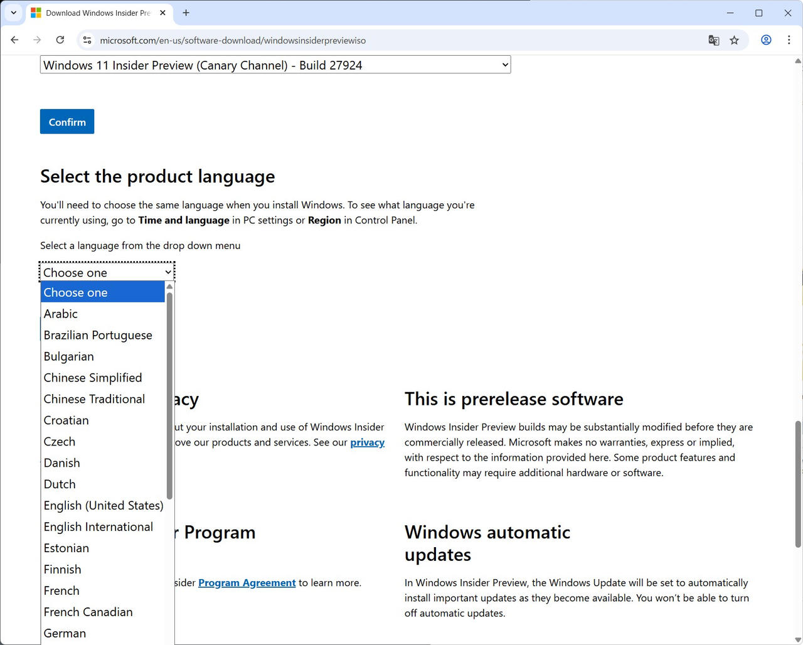Click the Confirm button
The image size is (803, 645).
pyautogui.click(x=67, y=122)
